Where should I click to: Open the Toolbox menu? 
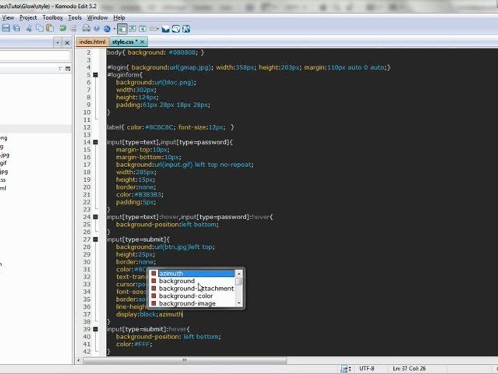click(x=53, y=18)
